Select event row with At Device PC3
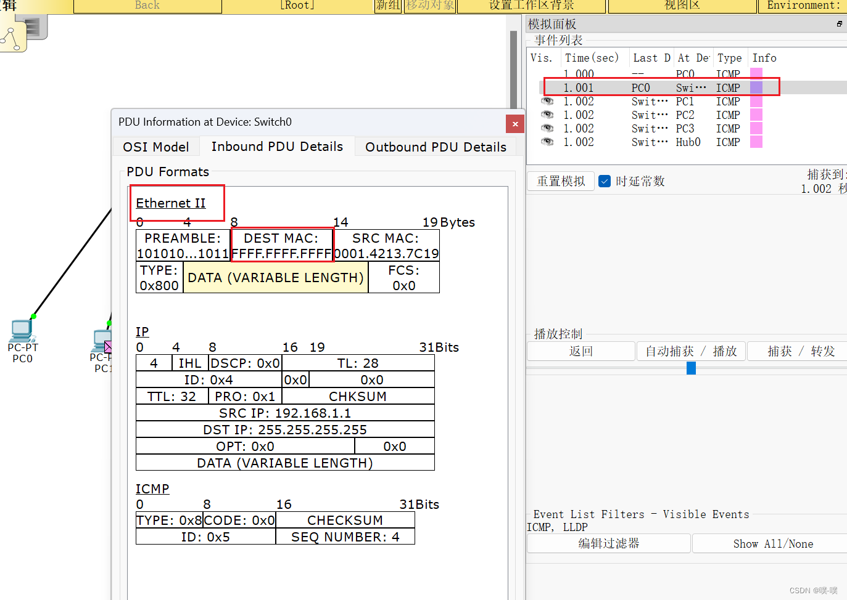 tap(693, 128)
